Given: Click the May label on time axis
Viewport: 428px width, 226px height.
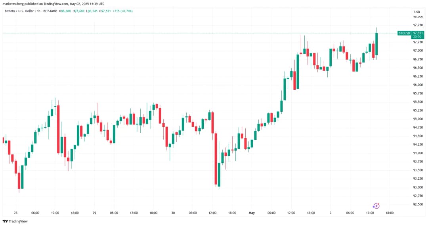Looking at the screenshot, I should [252, 213].
